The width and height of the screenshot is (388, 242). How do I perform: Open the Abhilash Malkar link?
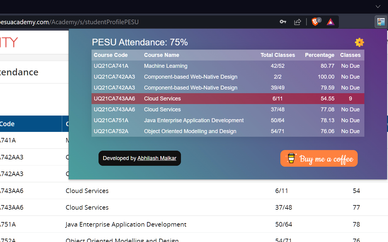[x=157, y=158]
